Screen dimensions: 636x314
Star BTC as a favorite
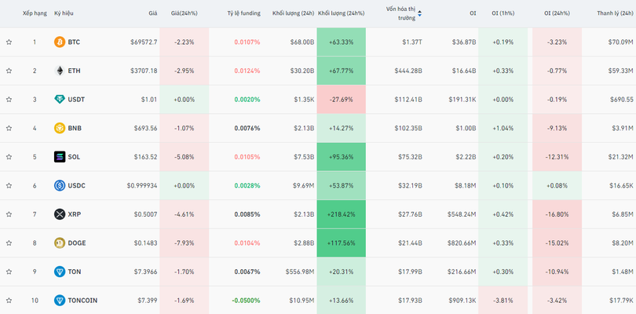pyautogui.click(x=9, y=42)
